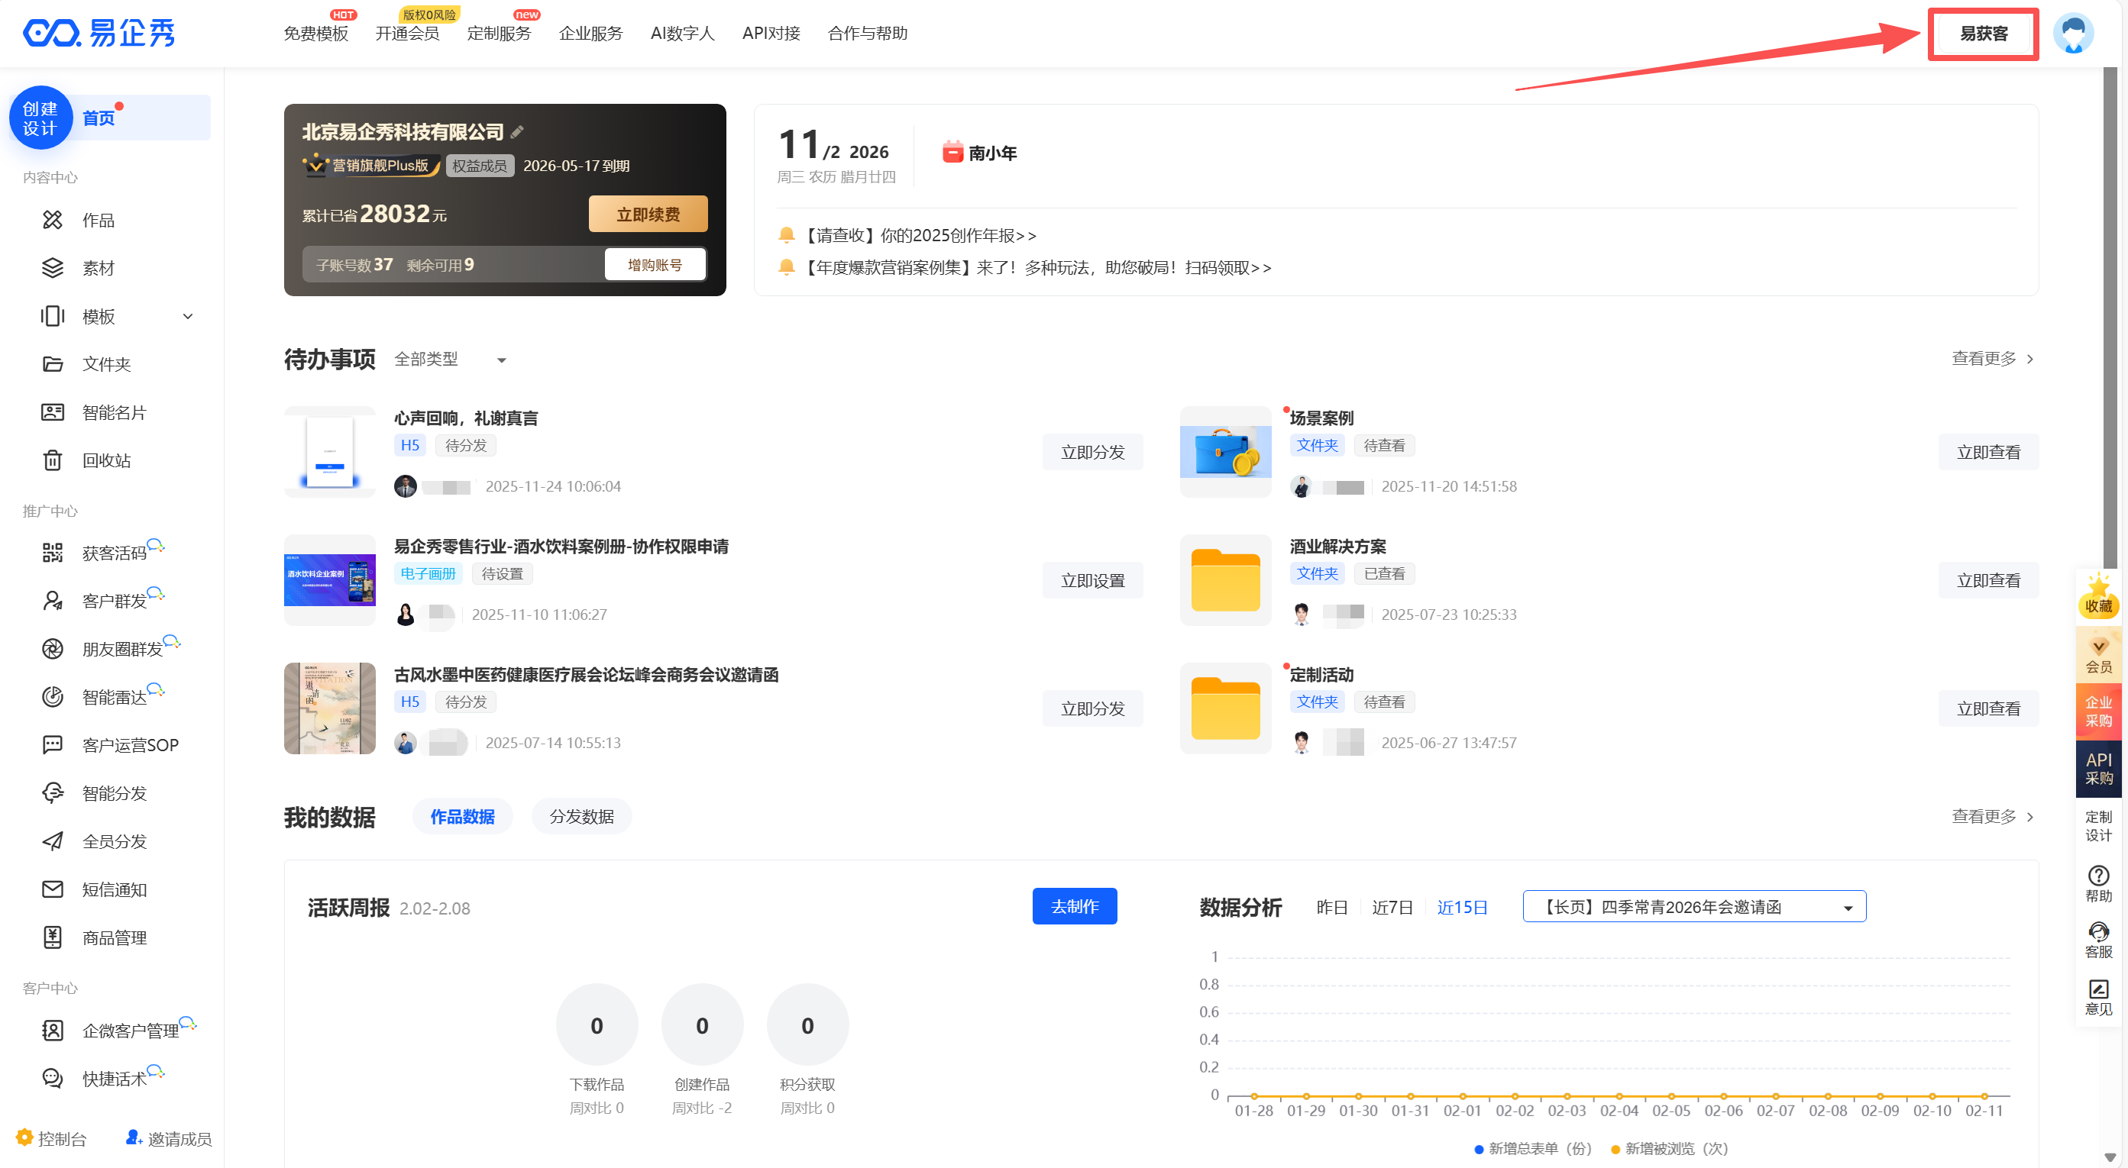Expand the 模板 sidebar submenu chevron
The width and height of the screenshot is (2128, 1168).
click(x=188, y=316)
